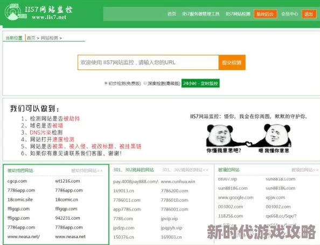Select the 初步检测(免费版) radio option

(106, 83)
